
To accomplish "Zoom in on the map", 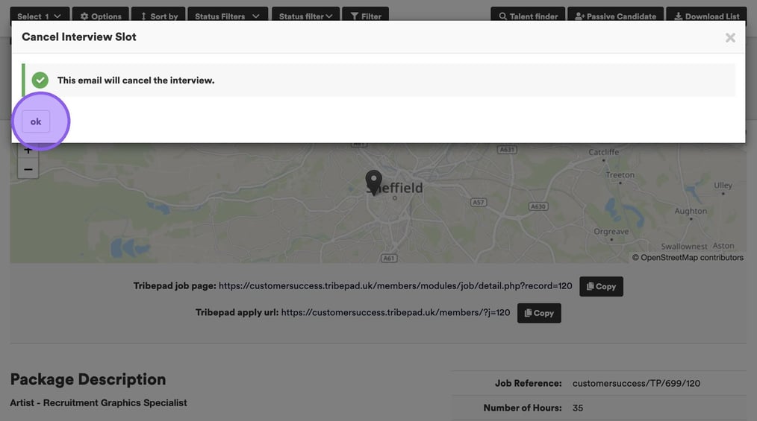I will point(28,150).
